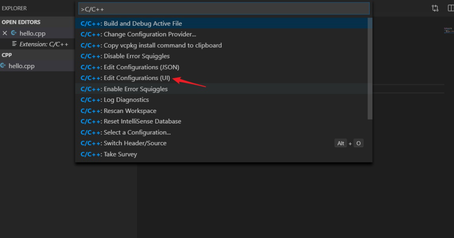The height and width of the screenshot is (238, 454).
Task: Click the Alt + O keybinding label
Action: click(x=349, y=143)
